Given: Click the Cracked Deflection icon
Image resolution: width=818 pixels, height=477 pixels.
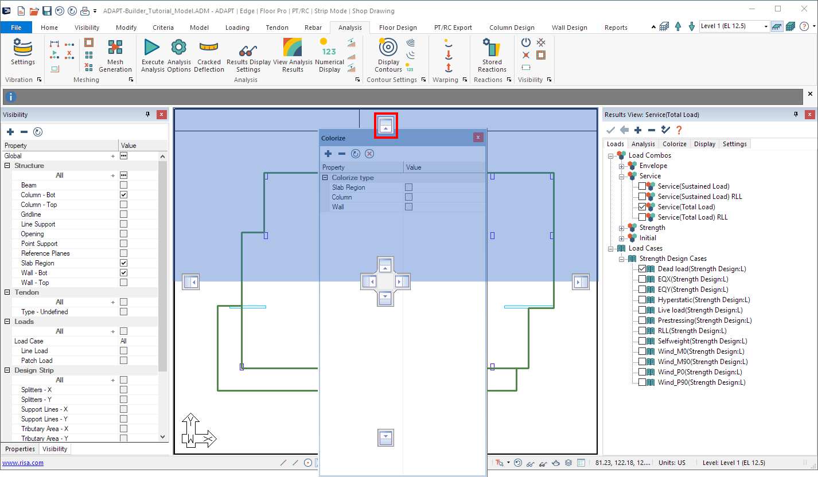Looking at the screenshot, I should click(x=209, y=48).
